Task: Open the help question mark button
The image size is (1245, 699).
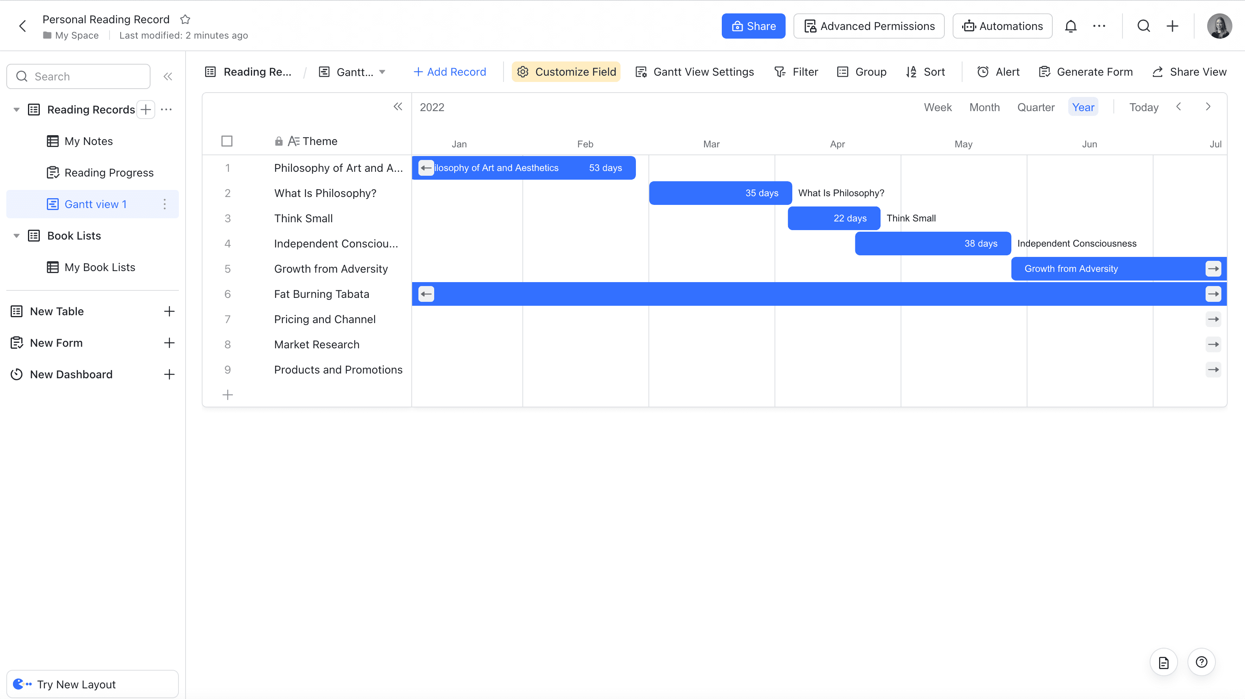Action: coord(1201,662)
